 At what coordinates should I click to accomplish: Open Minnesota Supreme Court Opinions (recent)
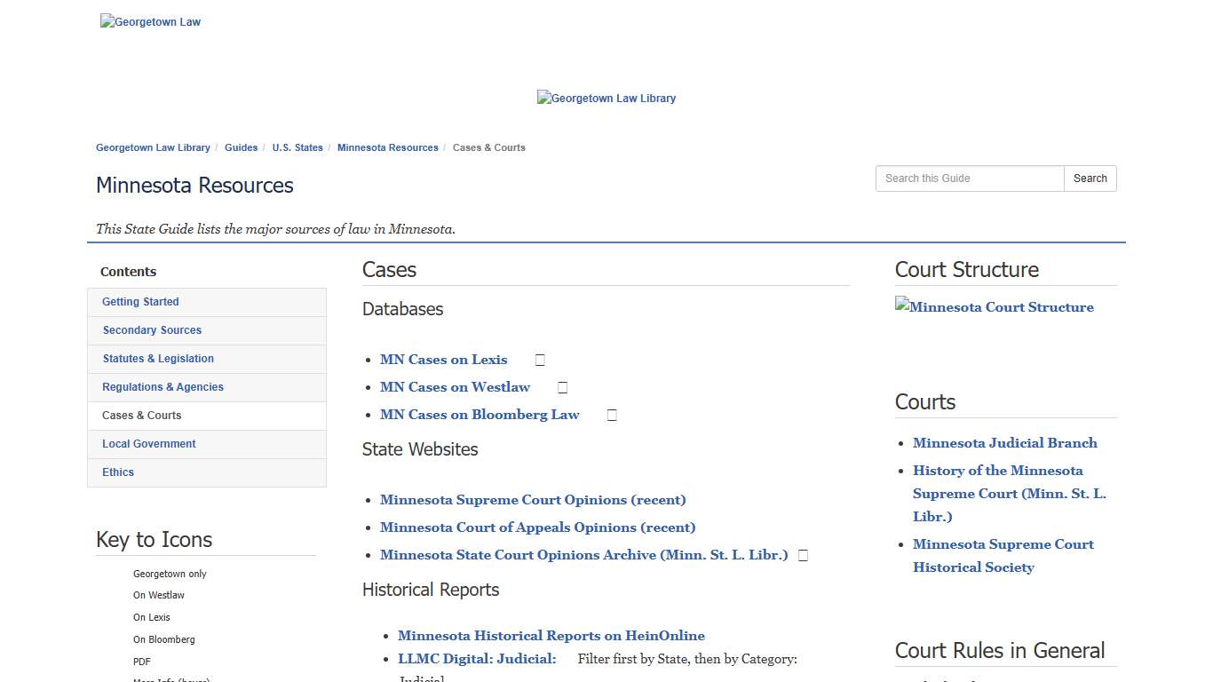tap(533, 499)
